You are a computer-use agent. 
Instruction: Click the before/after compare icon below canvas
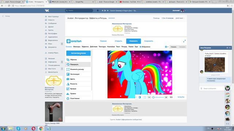140,97
